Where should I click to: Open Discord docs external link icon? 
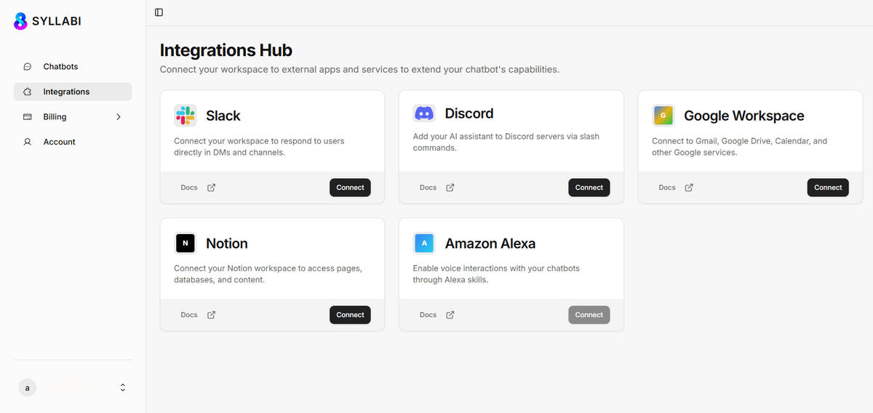click(450, 188)
